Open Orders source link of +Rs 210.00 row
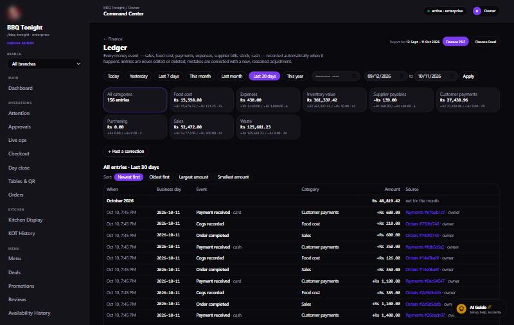The height and width of the screenshot is (325, 514). [422, 224]
